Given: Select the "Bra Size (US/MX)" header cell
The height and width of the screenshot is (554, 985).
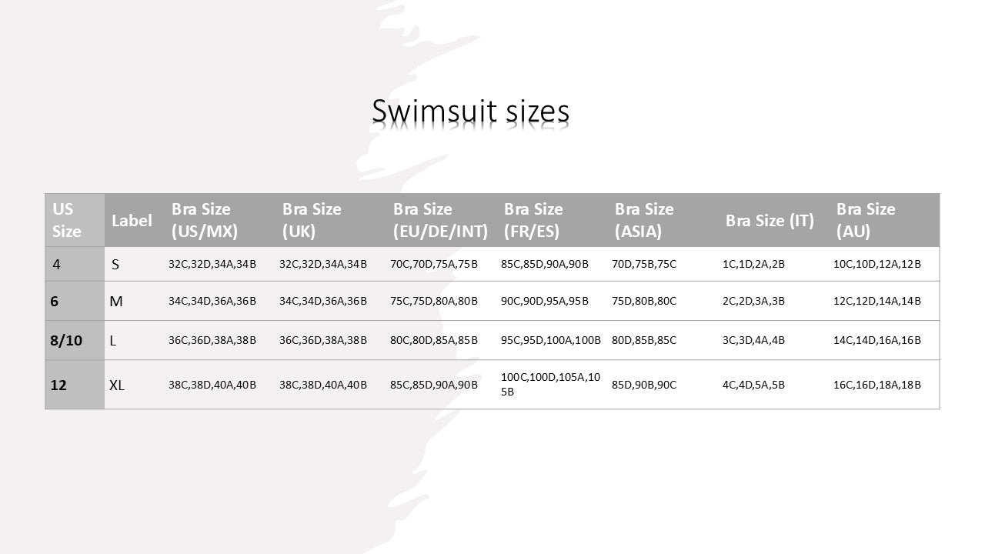Looking at the screenshot, I should pos(205,220).
